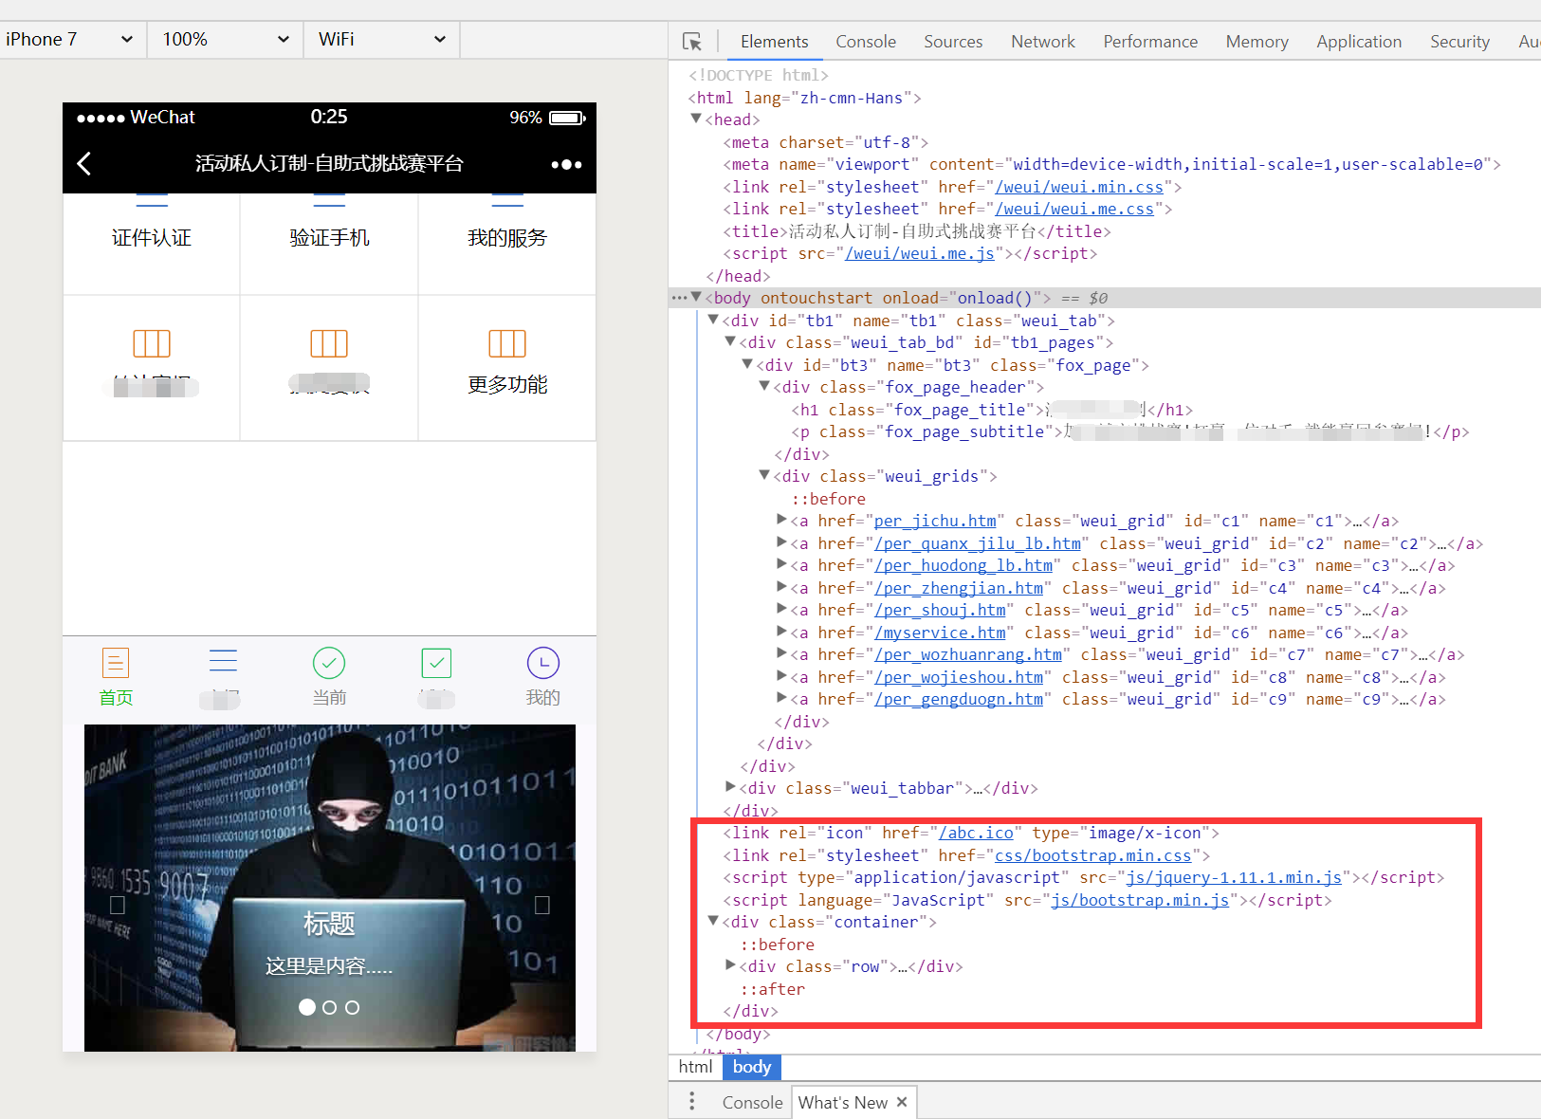Screen dimensions: 1541x1119
Task: Expand the weui_tabbar div node
Action: pyautogui.click(x=730, y=787)
